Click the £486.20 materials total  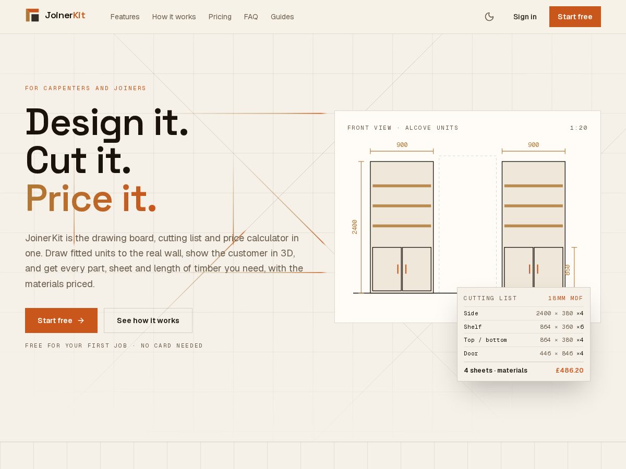point(570,371)
